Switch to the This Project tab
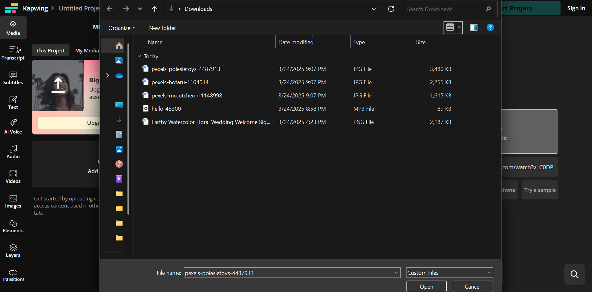This screenshot has height=292, width=592. 51,51
